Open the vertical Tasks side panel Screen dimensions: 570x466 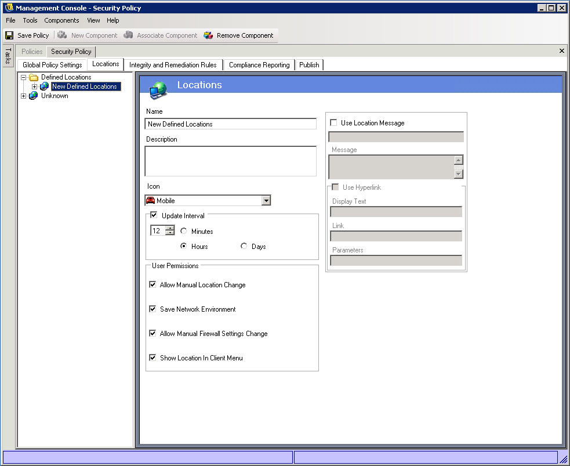(8, 56)
